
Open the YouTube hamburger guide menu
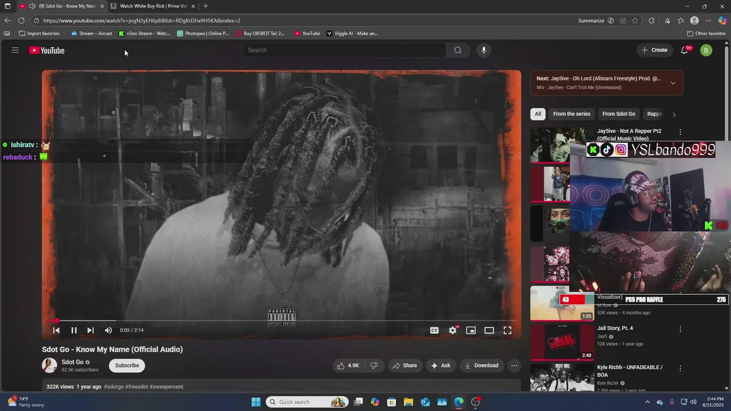[x=15, y=50]
